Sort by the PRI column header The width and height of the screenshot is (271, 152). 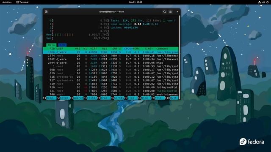pos(77,49)
